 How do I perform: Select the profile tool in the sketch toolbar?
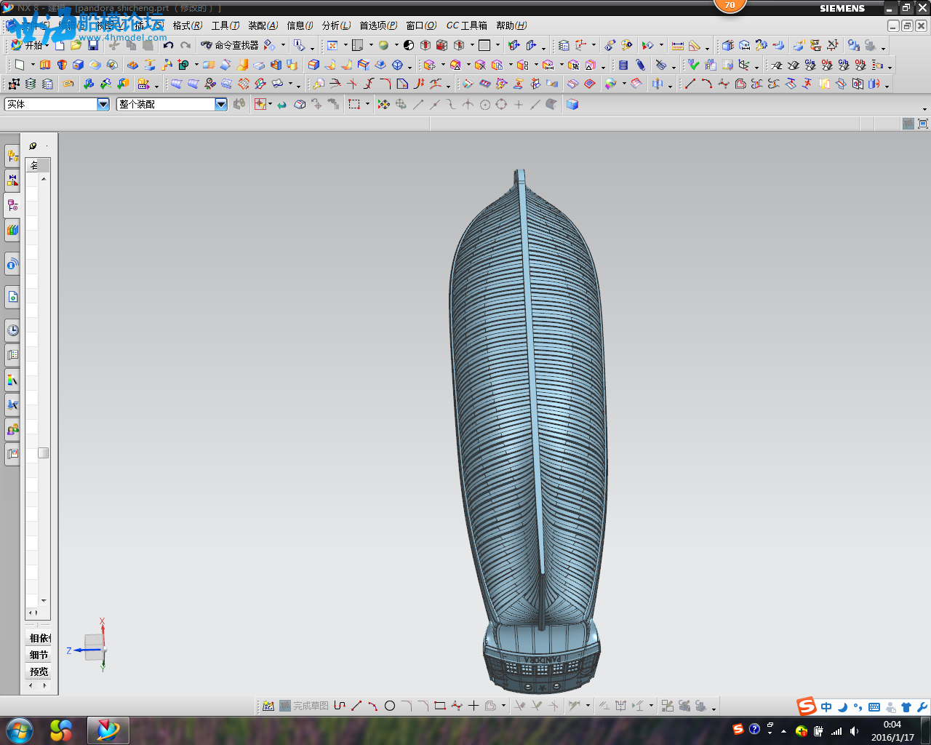[340, 706]
